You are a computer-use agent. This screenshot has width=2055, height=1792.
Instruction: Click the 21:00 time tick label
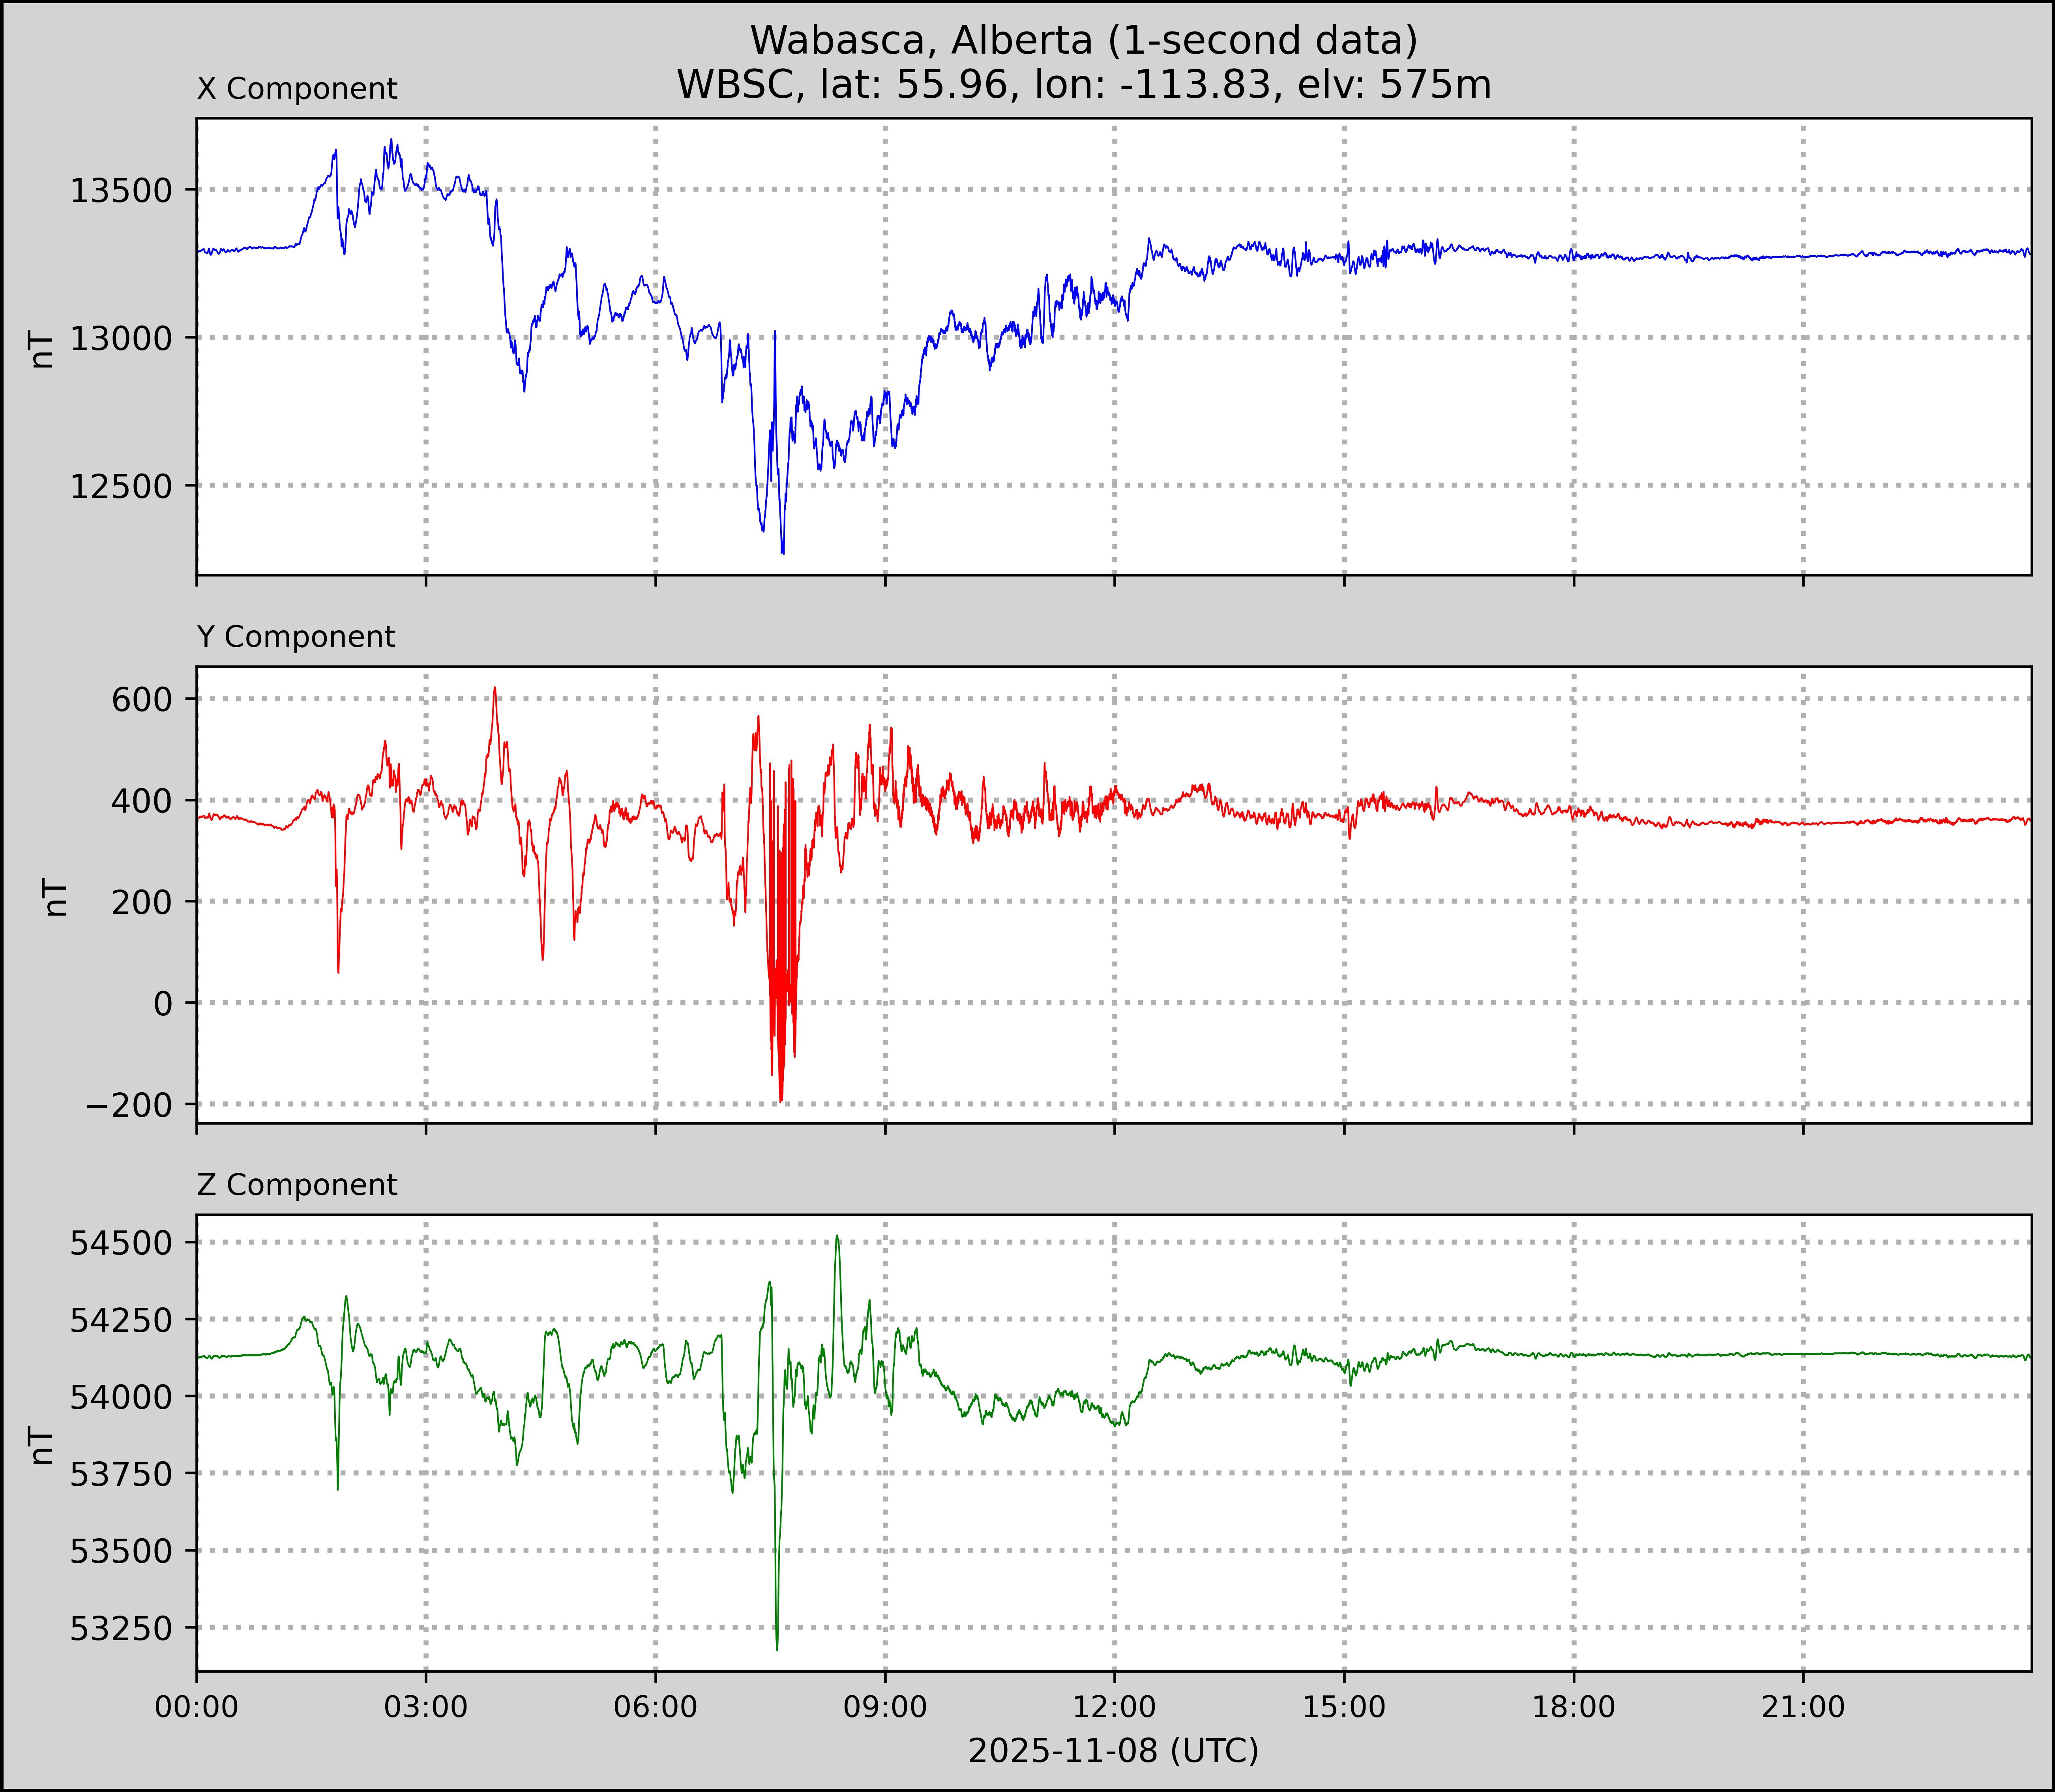coord(1803,1707)
